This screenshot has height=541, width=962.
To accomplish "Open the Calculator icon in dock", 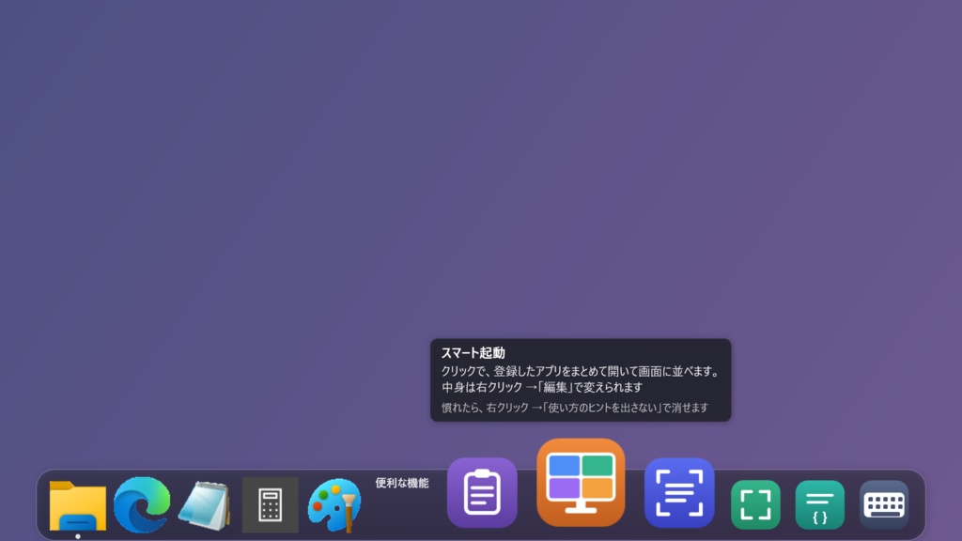I will point(270,504).
